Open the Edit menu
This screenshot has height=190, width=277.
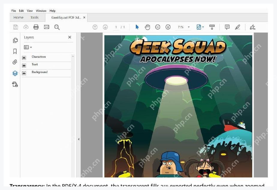point(21,11)
